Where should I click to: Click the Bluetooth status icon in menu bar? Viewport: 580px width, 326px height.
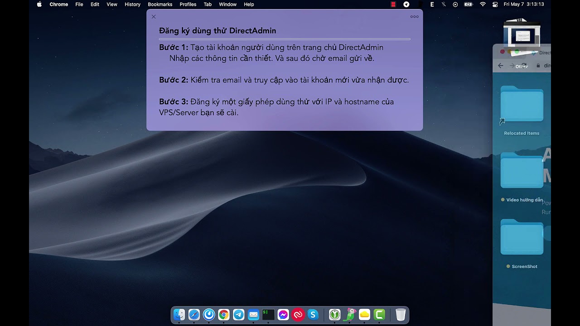[x=444, y=4]
